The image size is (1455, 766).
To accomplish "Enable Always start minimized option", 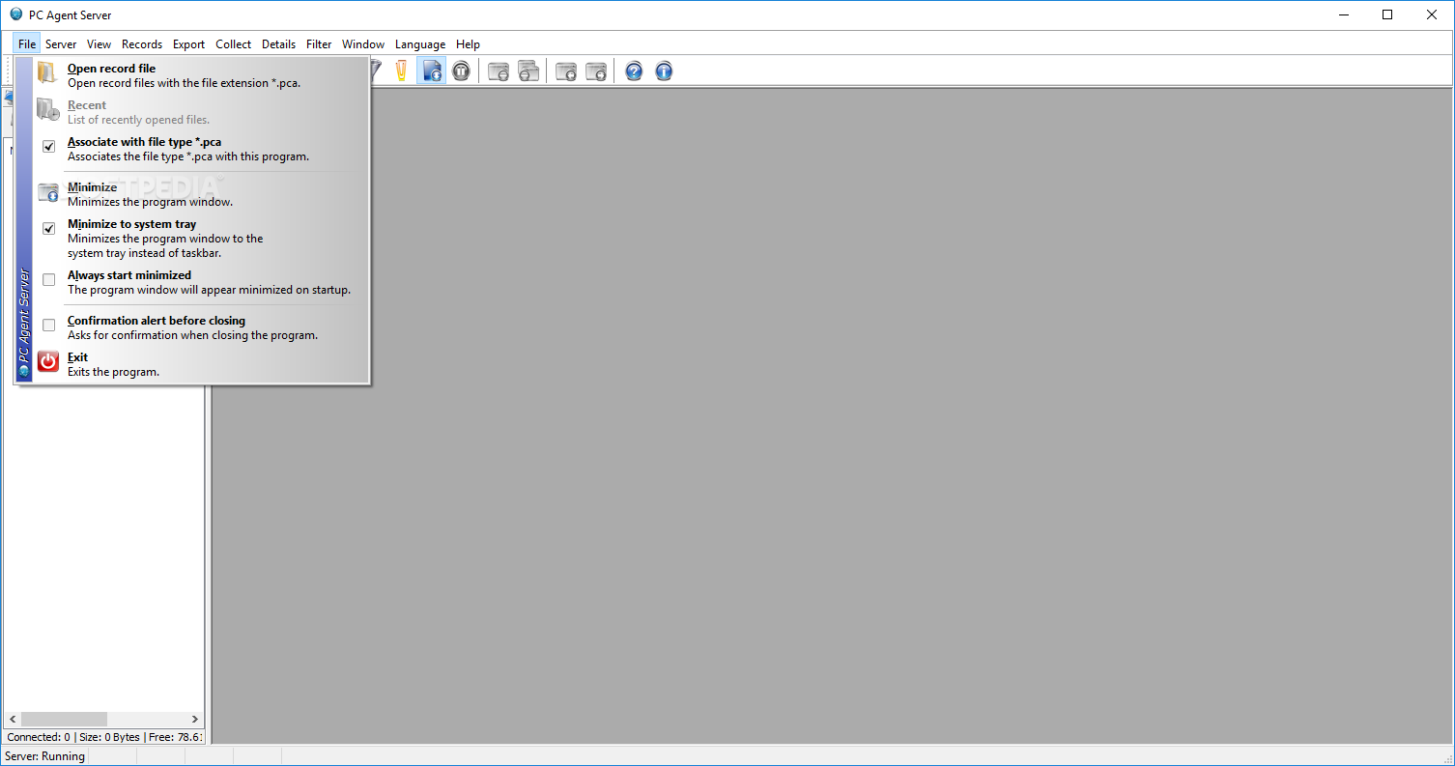I will [49, 280].
